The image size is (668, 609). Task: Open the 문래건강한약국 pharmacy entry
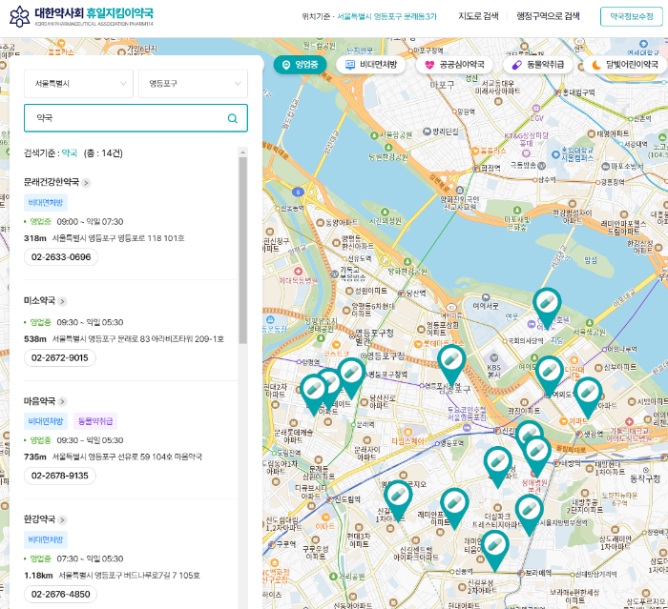(52, 182)
